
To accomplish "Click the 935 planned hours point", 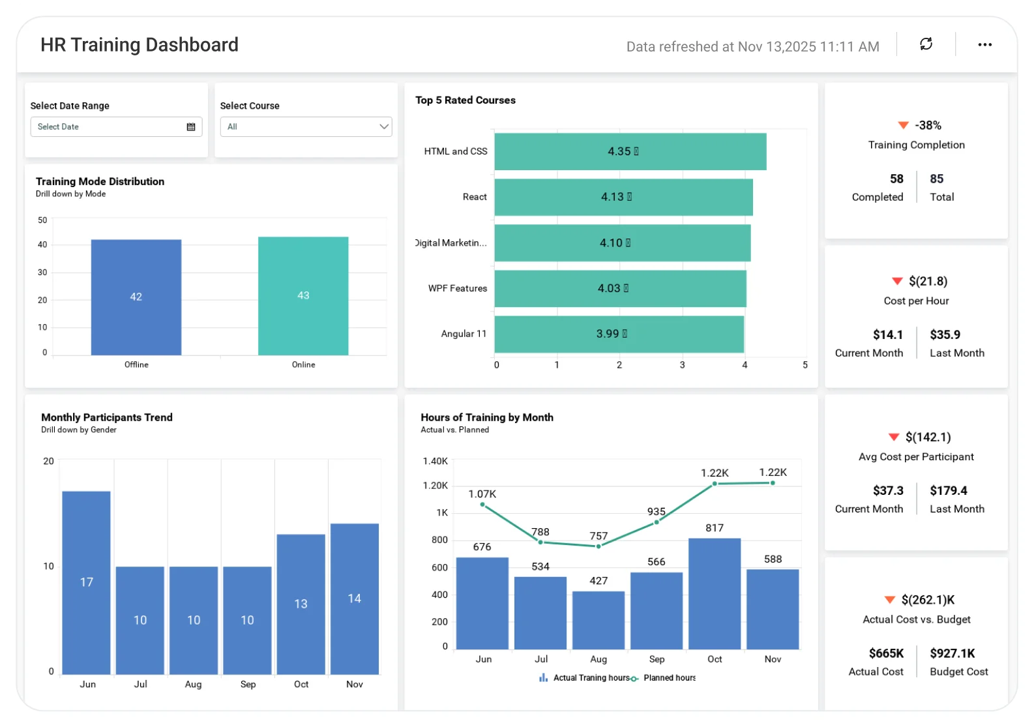I will coord(657,522).
